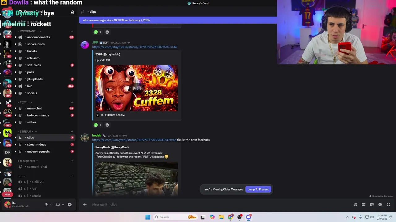Click the plus attach button beside message box
This screenshot has height=222, width=396.
[84, 204]
